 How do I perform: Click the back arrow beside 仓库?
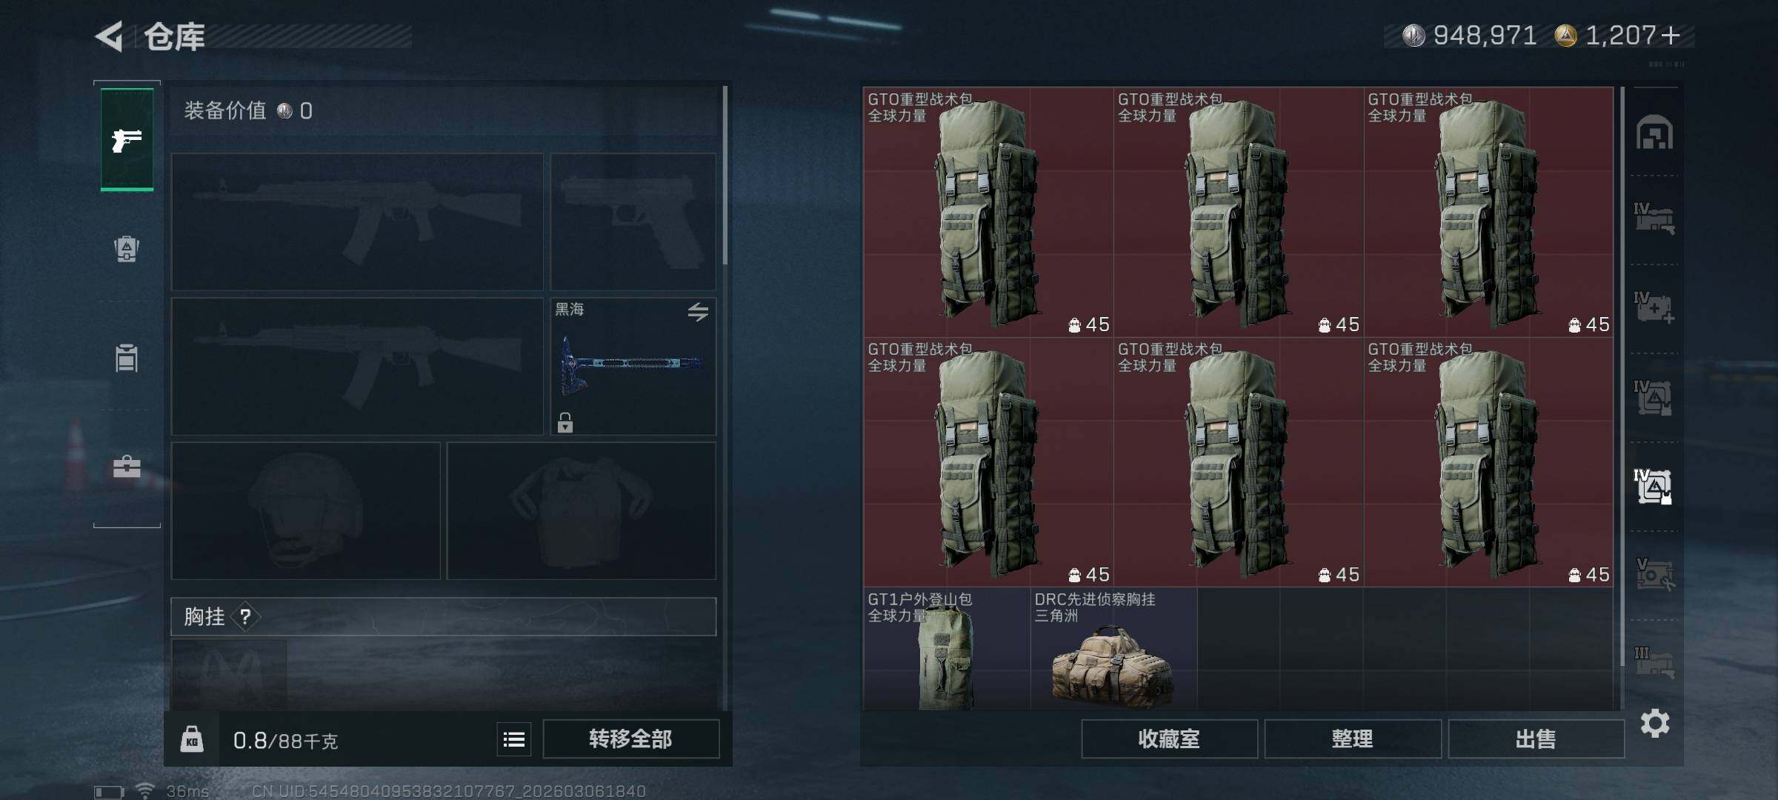(110, 36)
